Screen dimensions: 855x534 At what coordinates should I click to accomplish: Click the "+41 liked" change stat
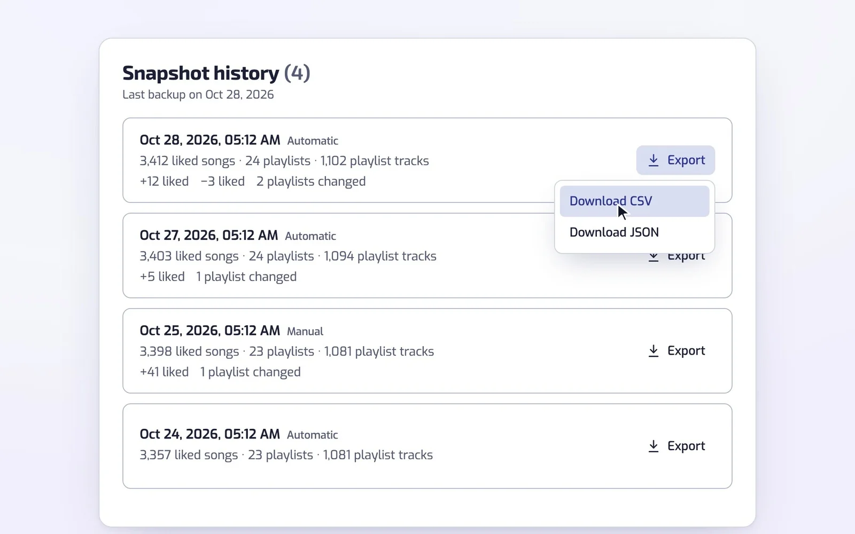[x=164, y=372]
